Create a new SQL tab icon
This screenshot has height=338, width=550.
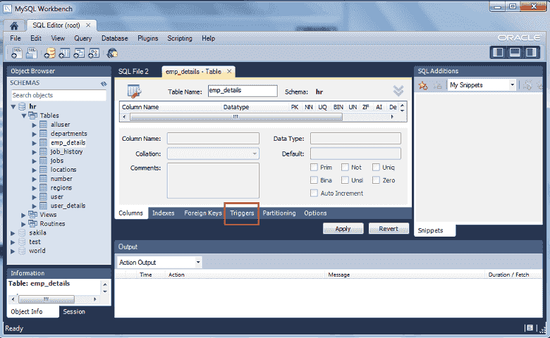click(x=16, y=53)
